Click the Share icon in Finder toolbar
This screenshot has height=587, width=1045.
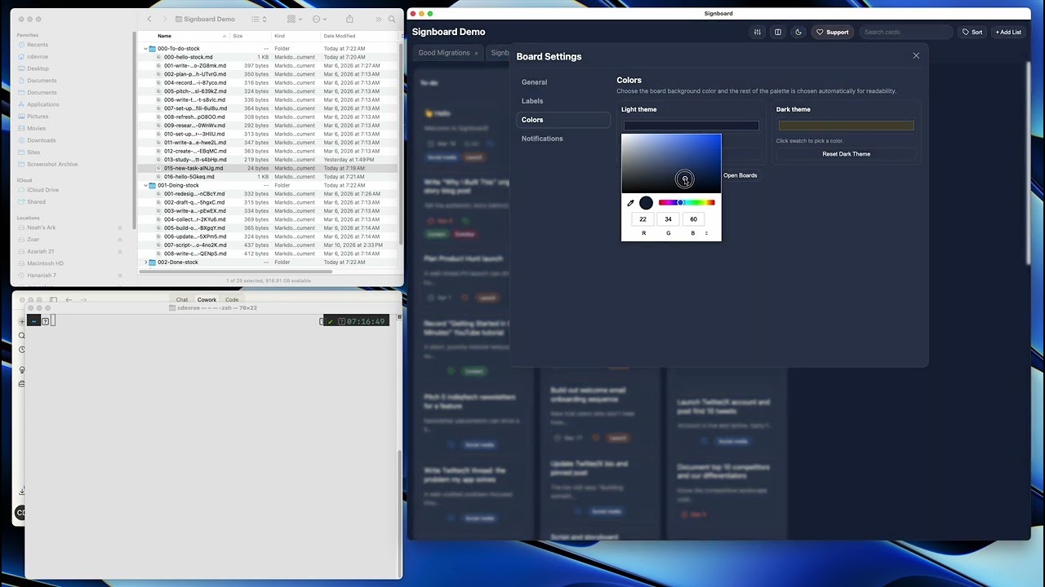(x=349, y=19)
